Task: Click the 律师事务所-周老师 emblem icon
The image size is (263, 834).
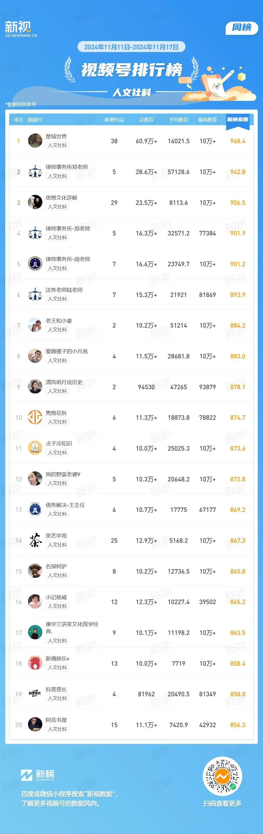Action: pyautogui.click(x=35, y=264)
